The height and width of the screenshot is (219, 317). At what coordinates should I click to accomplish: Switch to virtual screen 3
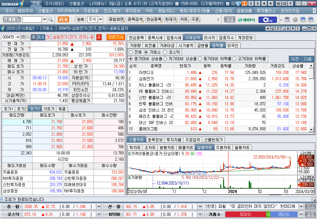[x=257, y=3]
